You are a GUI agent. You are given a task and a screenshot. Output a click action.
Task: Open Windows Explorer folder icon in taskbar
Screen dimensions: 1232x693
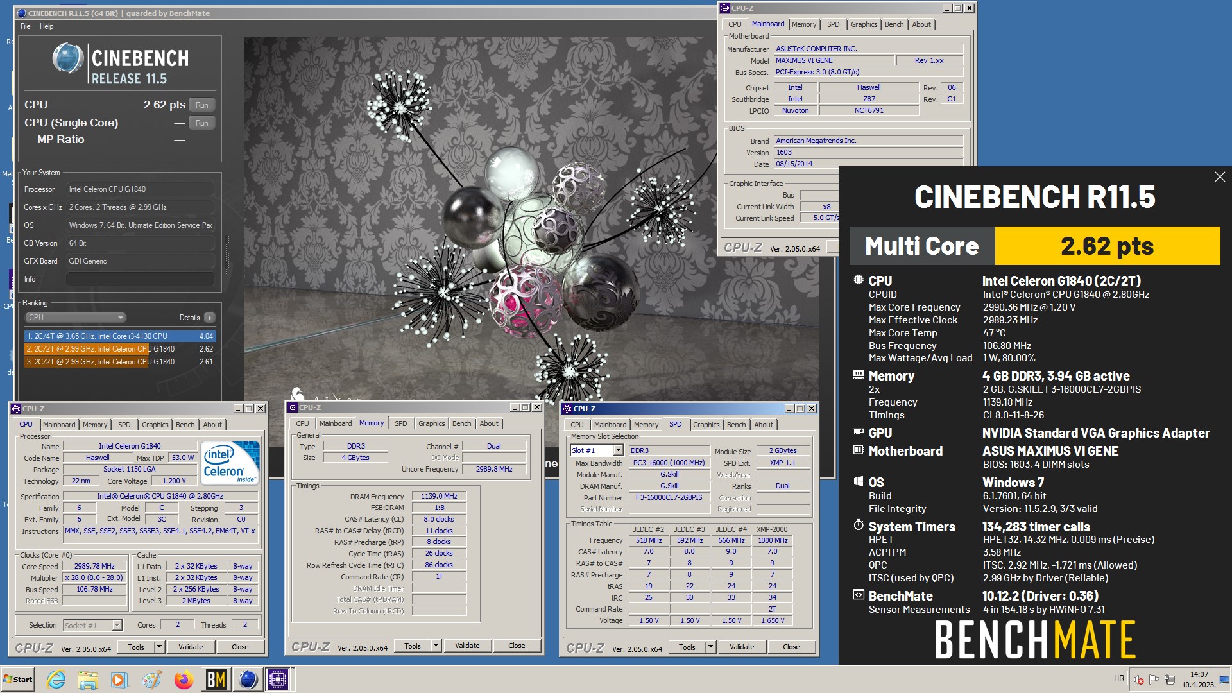(88, 679)
